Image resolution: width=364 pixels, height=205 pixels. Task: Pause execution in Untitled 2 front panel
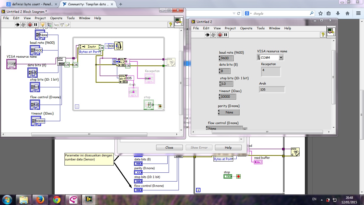[x=226, y=35]
